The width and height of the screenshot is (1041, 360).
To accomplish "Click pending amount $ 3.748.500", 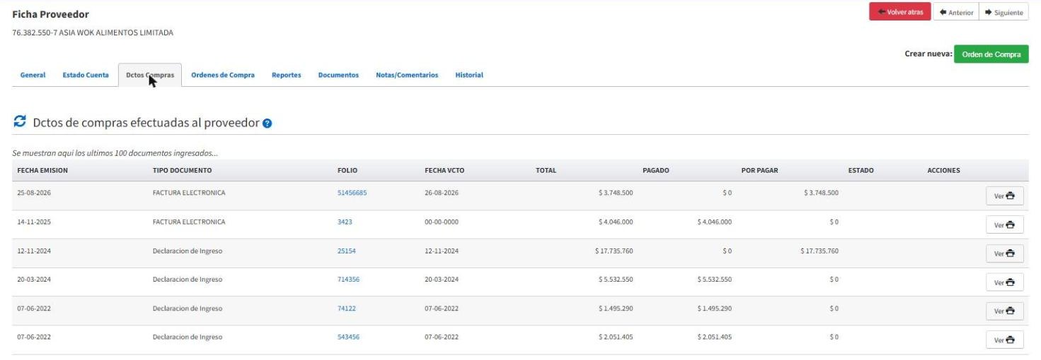I will click(x=821, y=193).
